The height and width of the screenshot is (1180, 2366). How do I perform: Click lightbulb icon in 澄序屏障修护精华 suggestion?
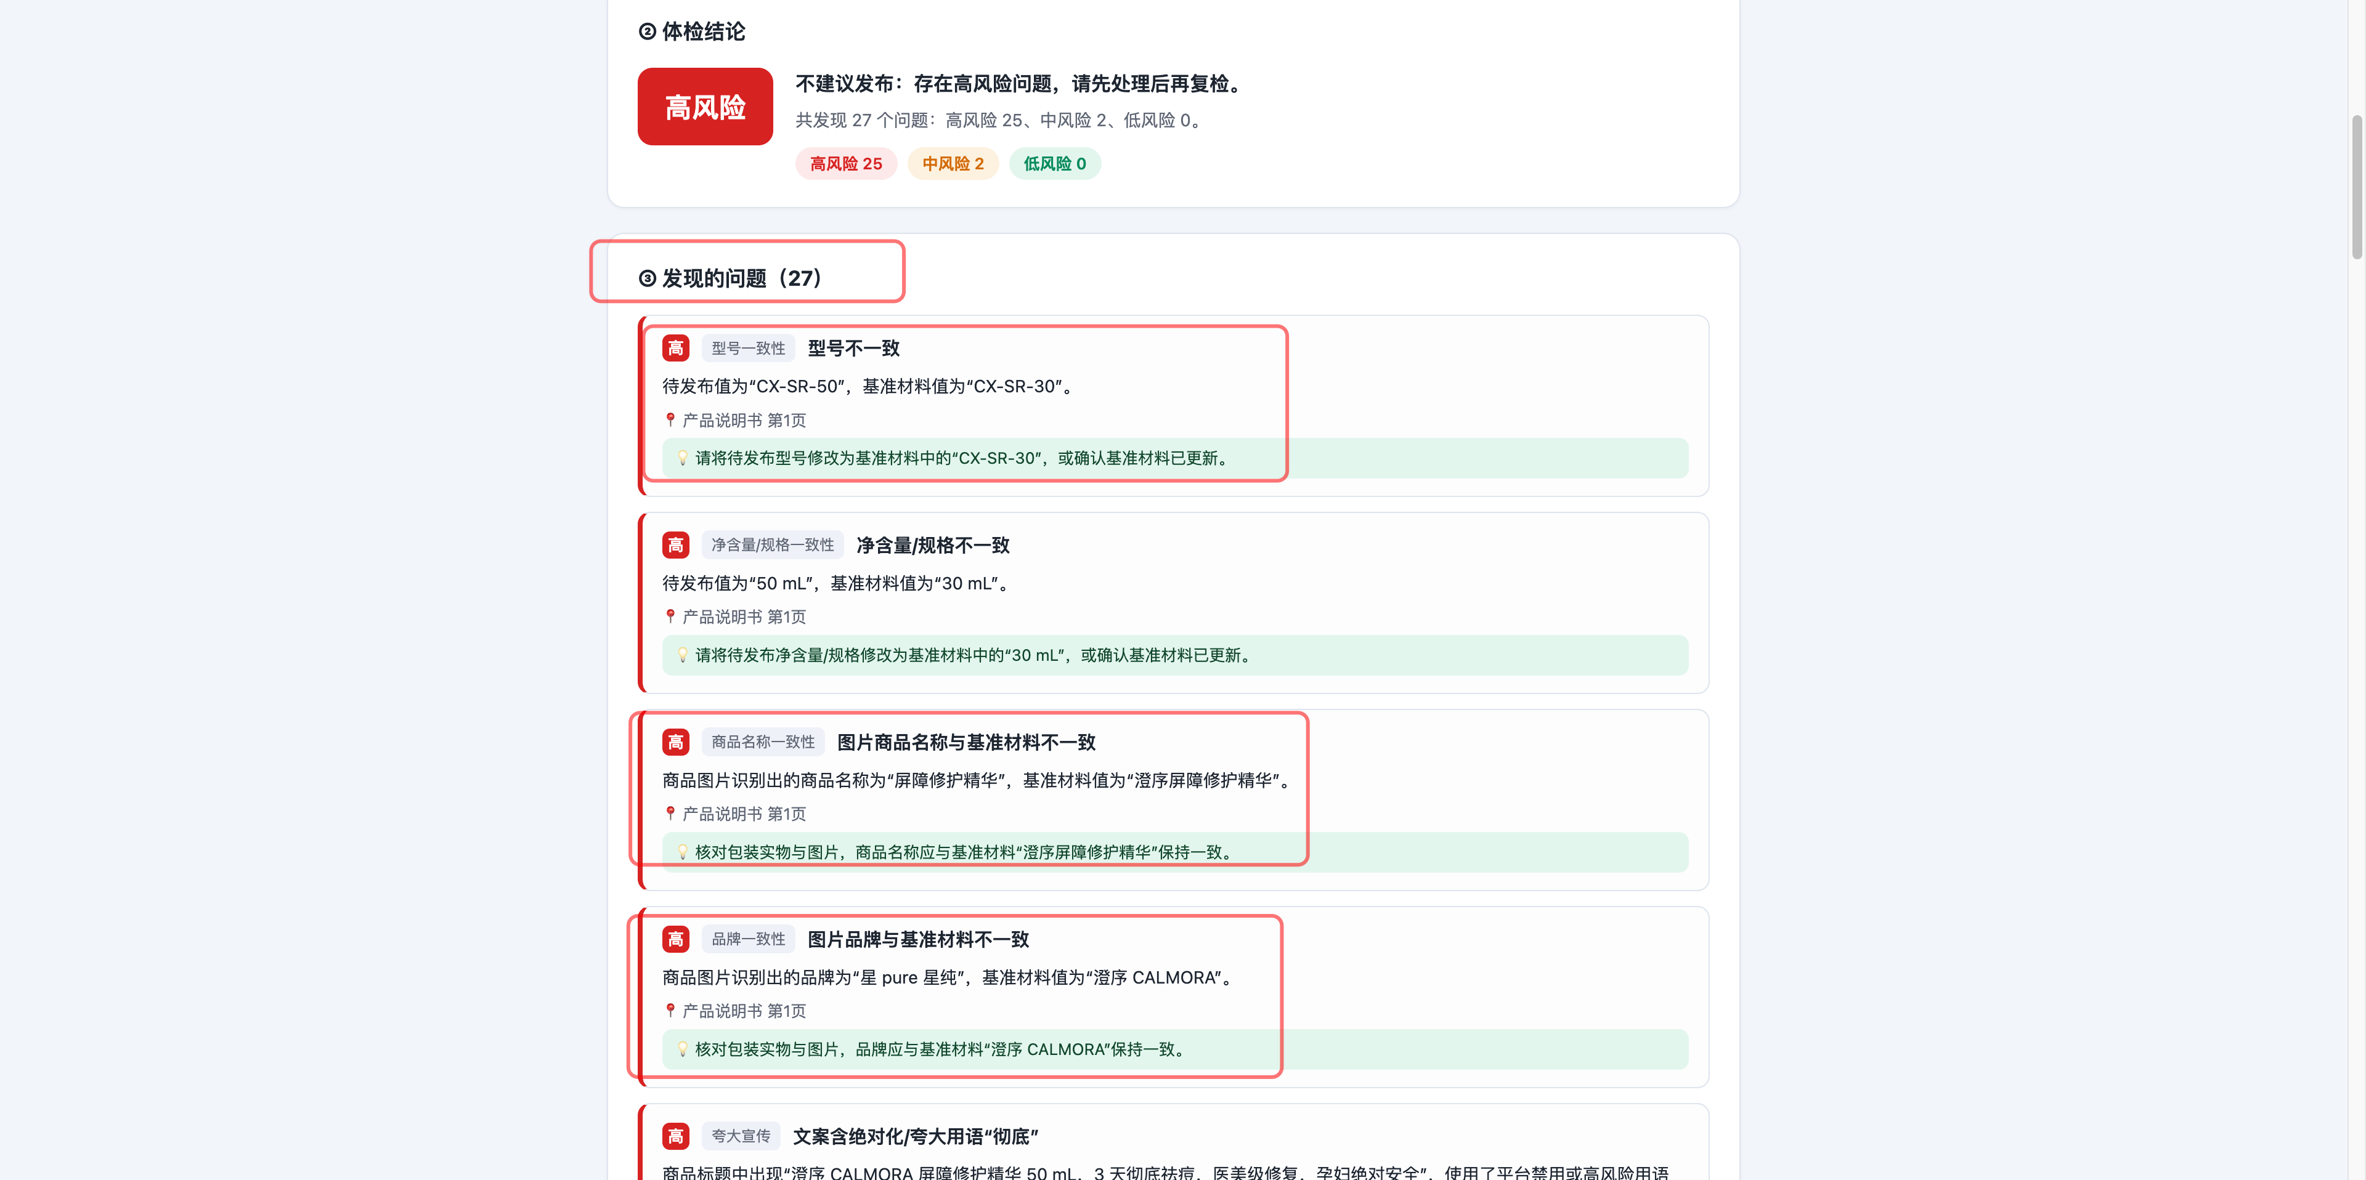tap(683, 852)
